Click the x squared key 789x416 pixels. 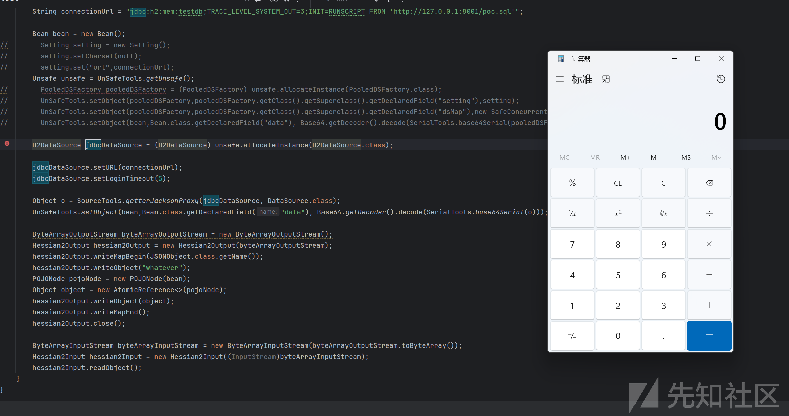(x=618, y=213)
